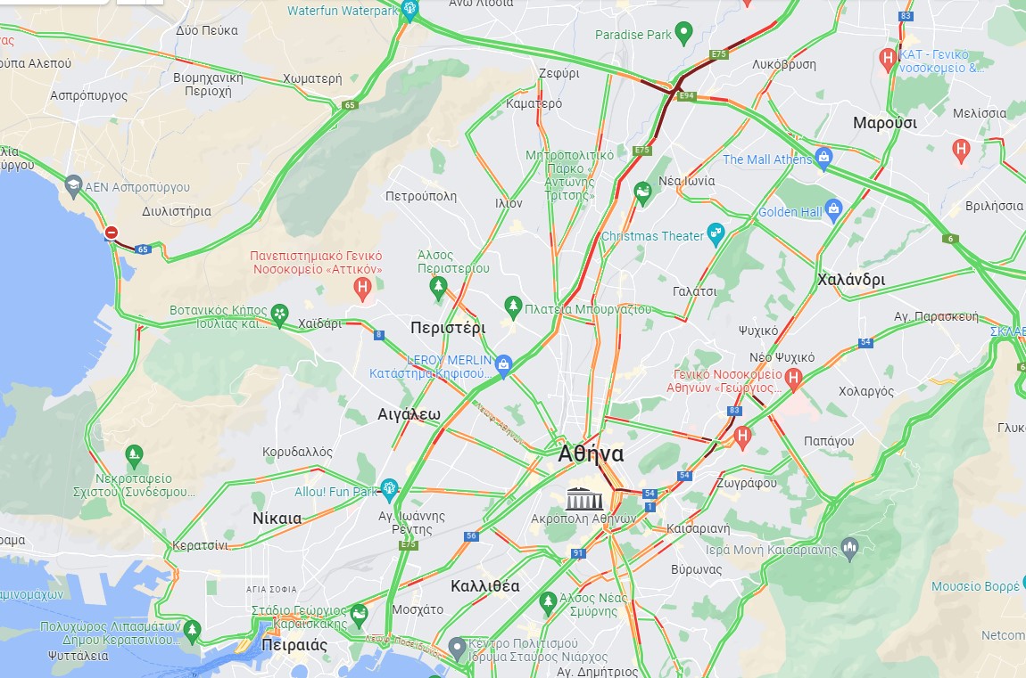Open the Αττικόν hospital H marker
The height and width of the screenshot is (678, 1026).
click(362, 288)
